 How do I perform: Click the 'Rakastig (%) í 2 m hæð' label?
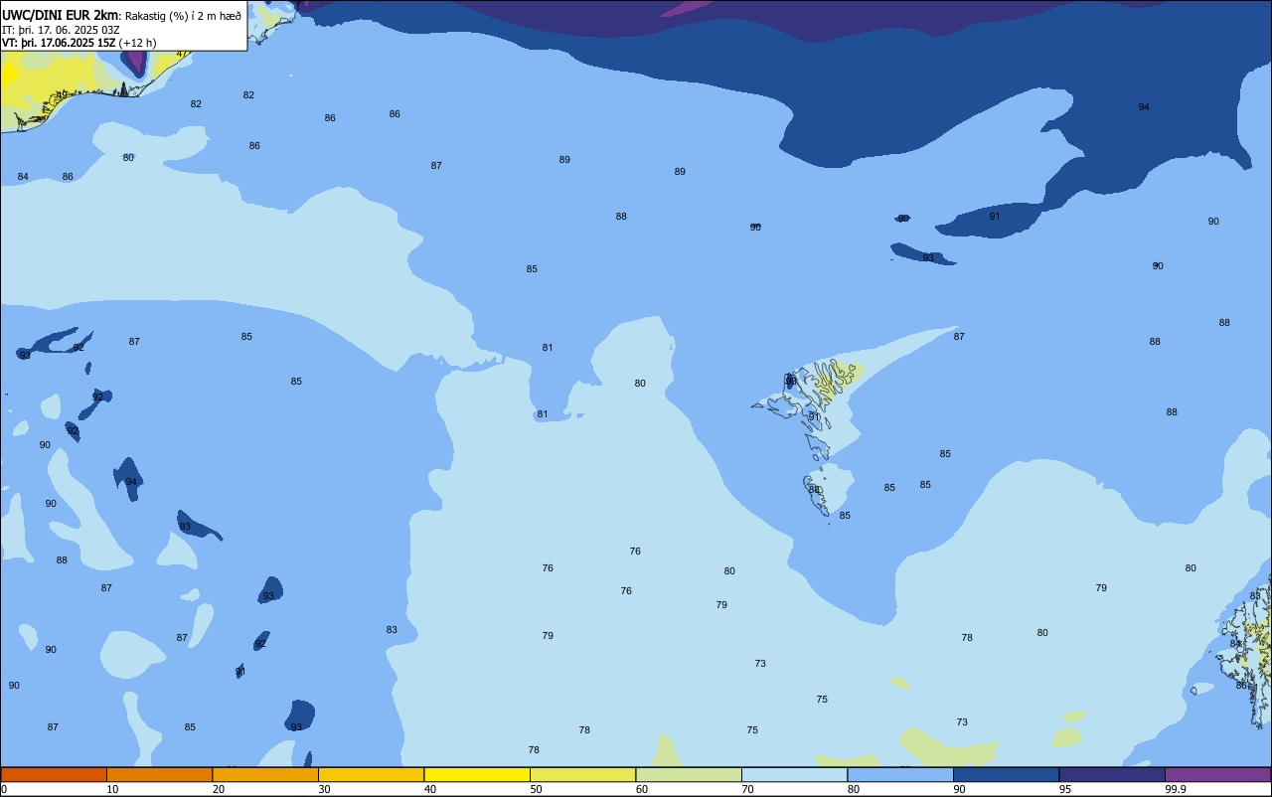[x=183, y=16]
